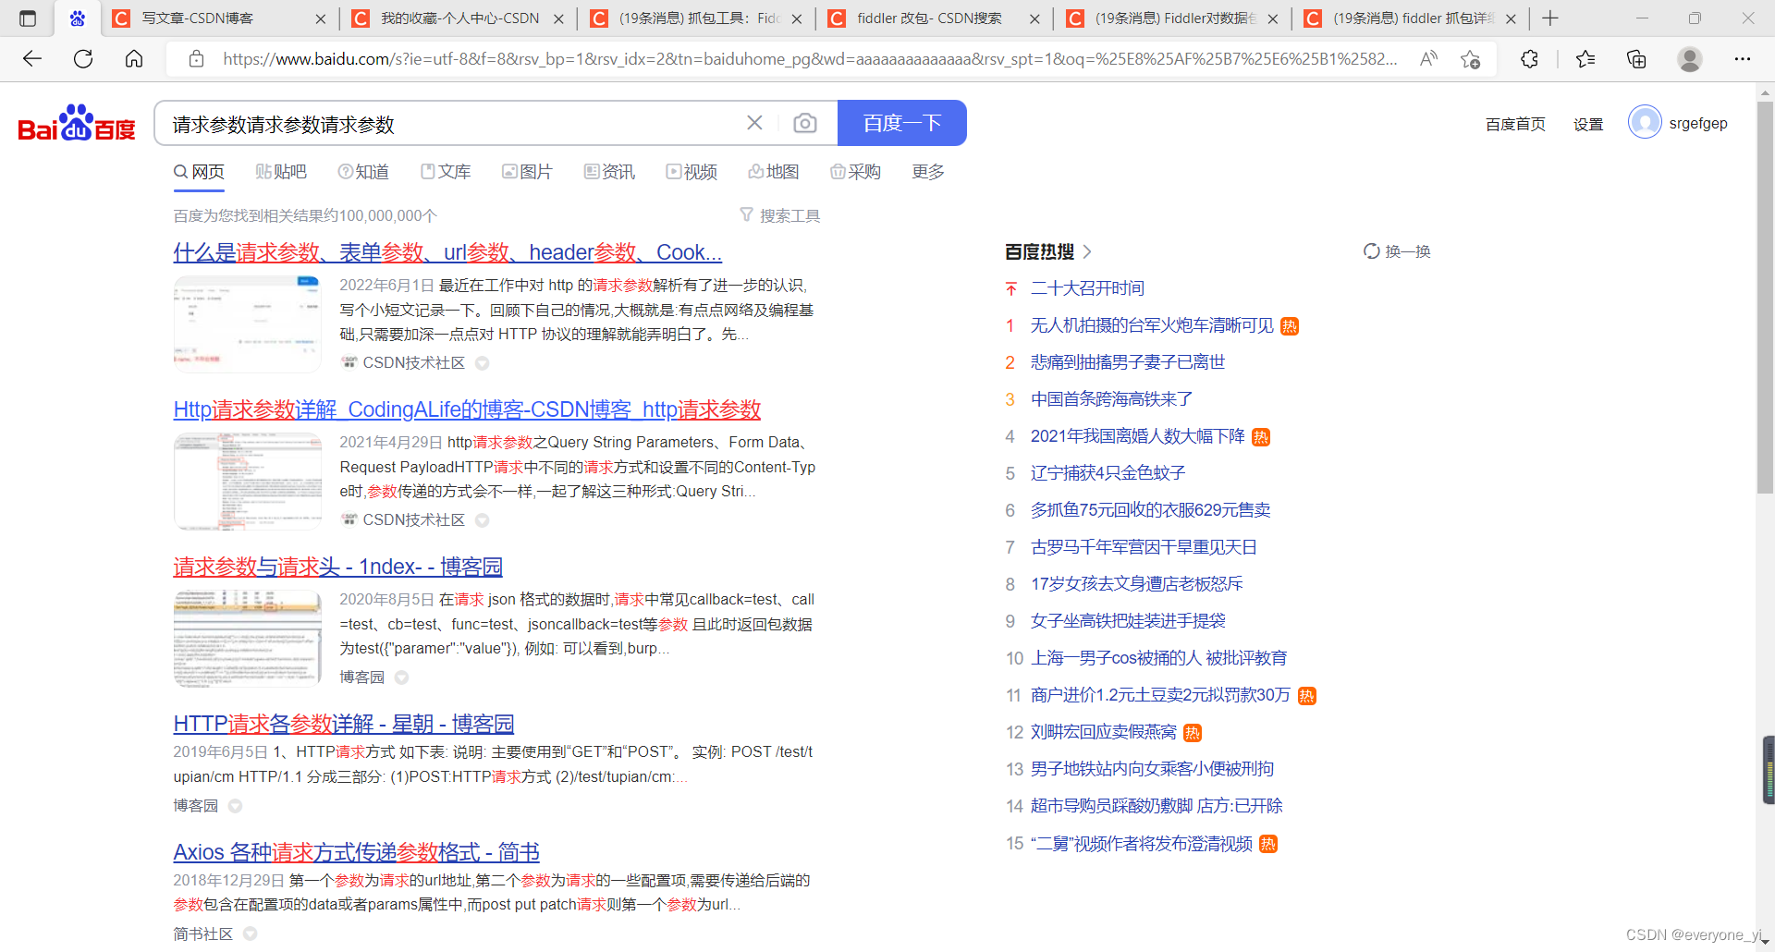Close the 我的收藏 tab
This screenshot has width=1775, height=952.
558,18
